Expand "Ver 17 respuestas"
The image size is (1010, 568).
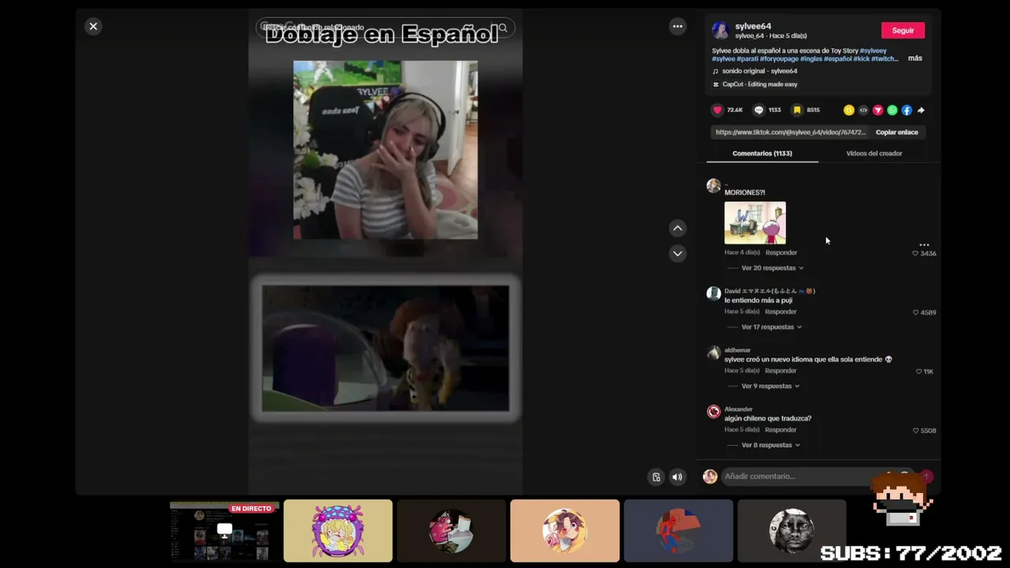point(772,327)
